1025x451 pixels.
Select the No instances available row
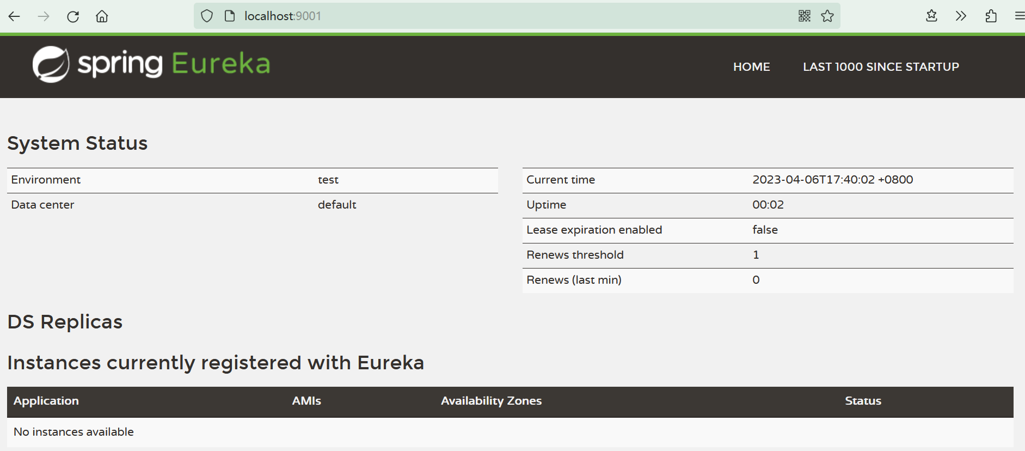coord(510,432)
